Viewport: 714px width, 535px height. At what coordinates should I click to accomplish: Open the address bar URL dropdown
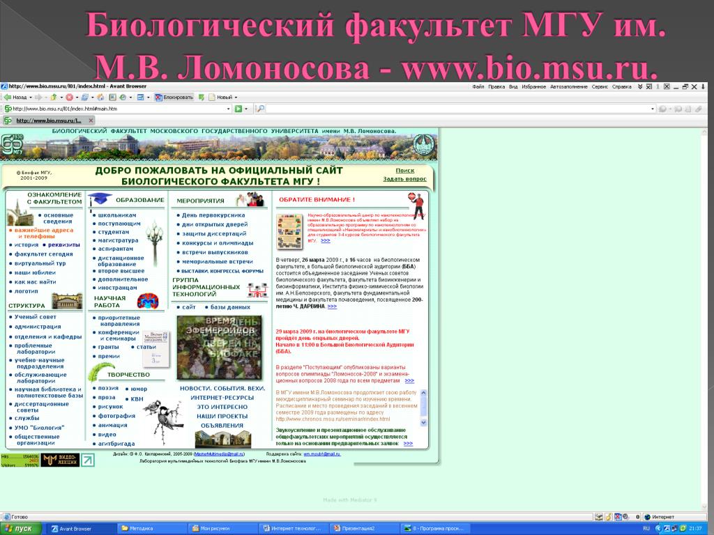[x=229, y=109]
